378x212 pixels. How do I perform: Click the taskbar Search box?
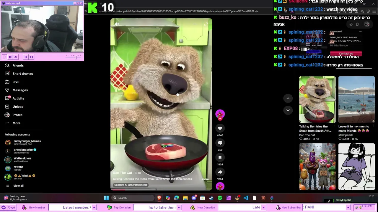[x=132, y=198]
